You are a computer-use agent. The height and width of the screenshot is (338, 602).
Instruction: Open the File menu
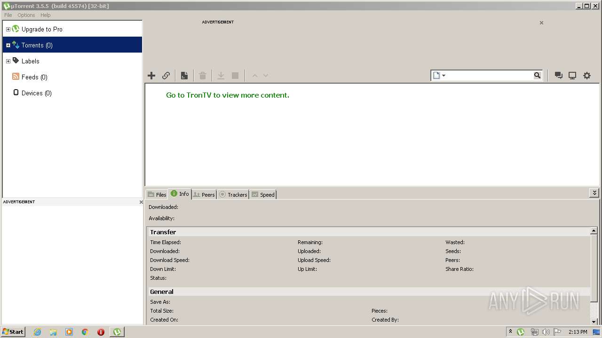8,15
